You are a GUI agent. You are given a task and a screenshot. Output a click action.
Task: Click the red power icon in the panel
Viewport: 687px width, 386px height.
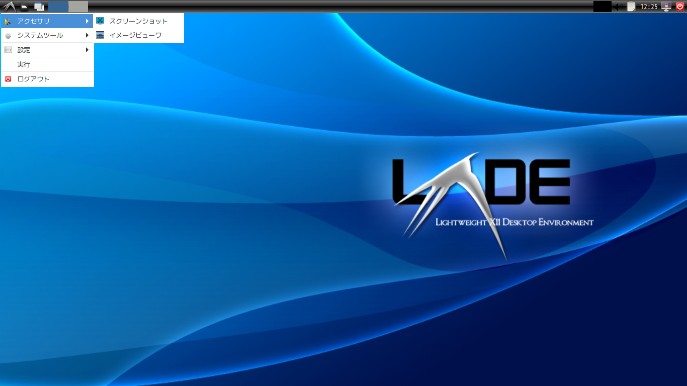[680, 7]
